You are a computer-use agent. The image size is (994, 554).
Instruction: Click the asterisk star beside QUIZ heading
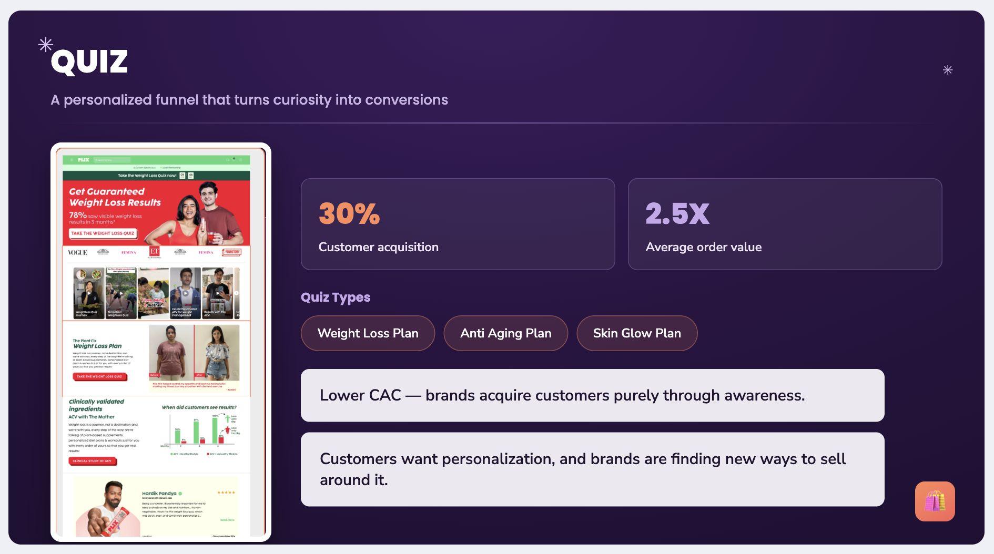[46, 45]
